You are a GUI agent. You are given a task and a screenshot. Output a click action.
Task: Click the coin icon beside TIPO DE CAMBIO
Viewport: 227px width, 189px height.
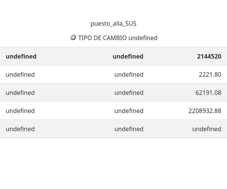pyautogui.click(x=73, y=37)
